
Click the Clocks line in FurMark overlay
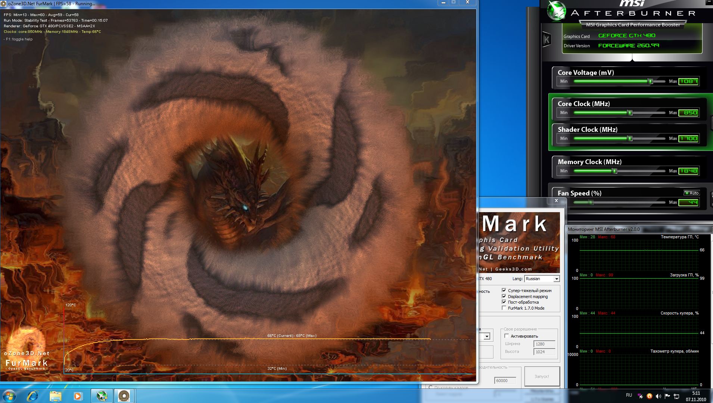52,32
